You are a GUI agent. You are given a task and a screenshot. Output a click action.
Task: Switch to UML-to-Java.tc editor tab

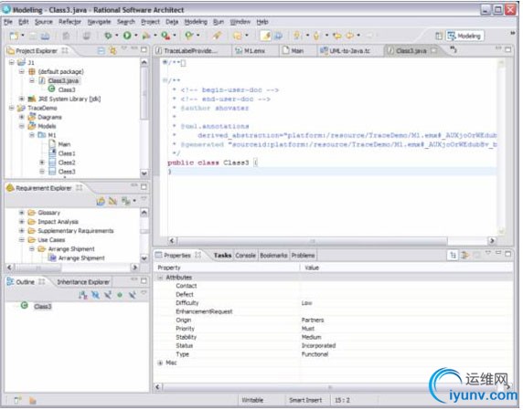pos(349,51)
